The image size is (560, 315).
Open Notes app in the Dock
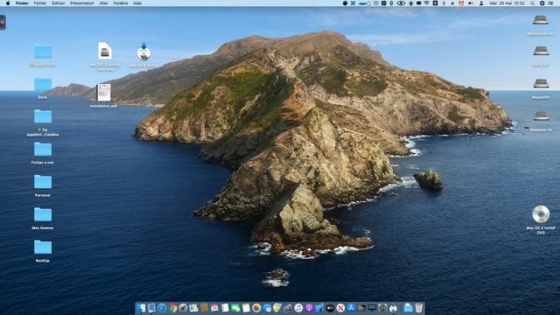coord(246,308)
